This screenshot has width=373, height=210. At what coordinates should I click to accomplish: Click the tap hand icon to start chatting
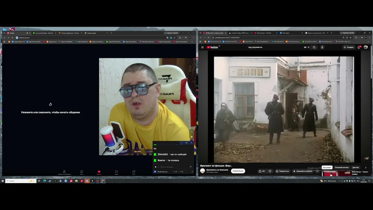(50, 104)
